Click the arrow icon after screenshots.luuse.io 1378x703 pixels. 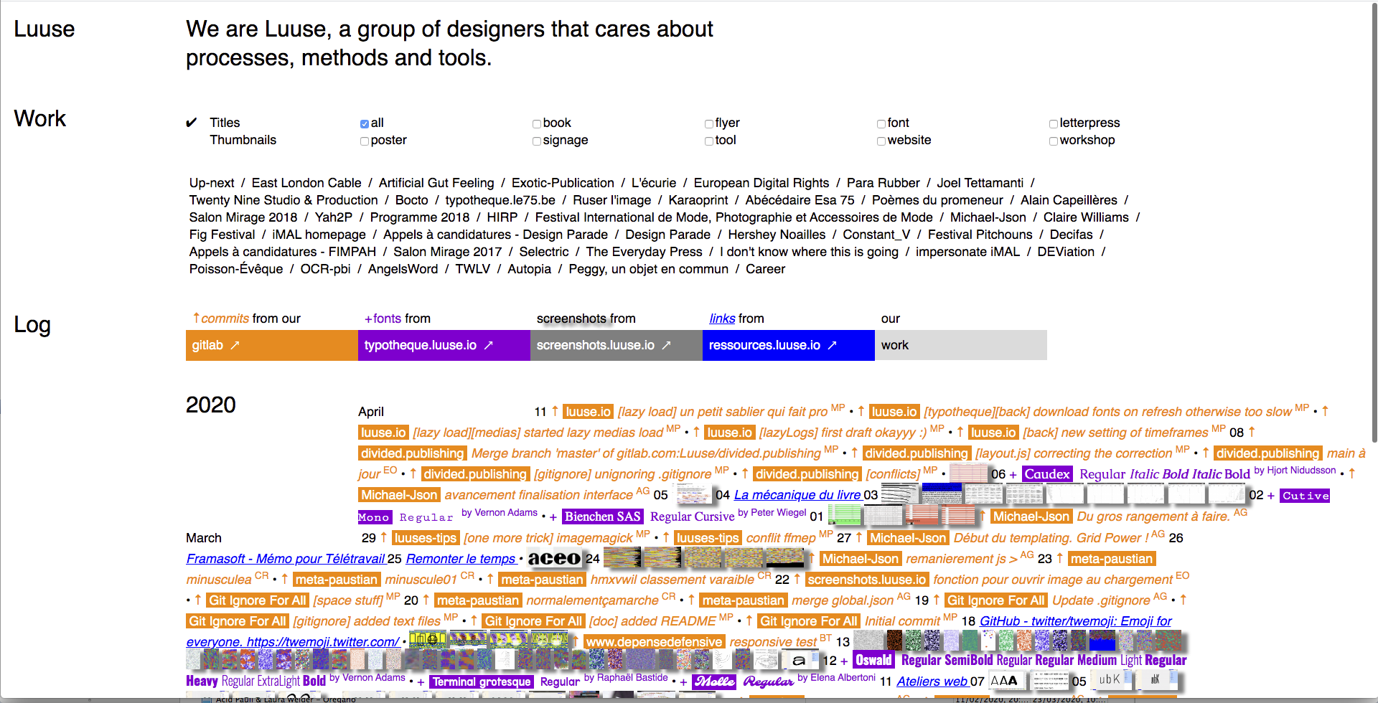click(666, 345)
